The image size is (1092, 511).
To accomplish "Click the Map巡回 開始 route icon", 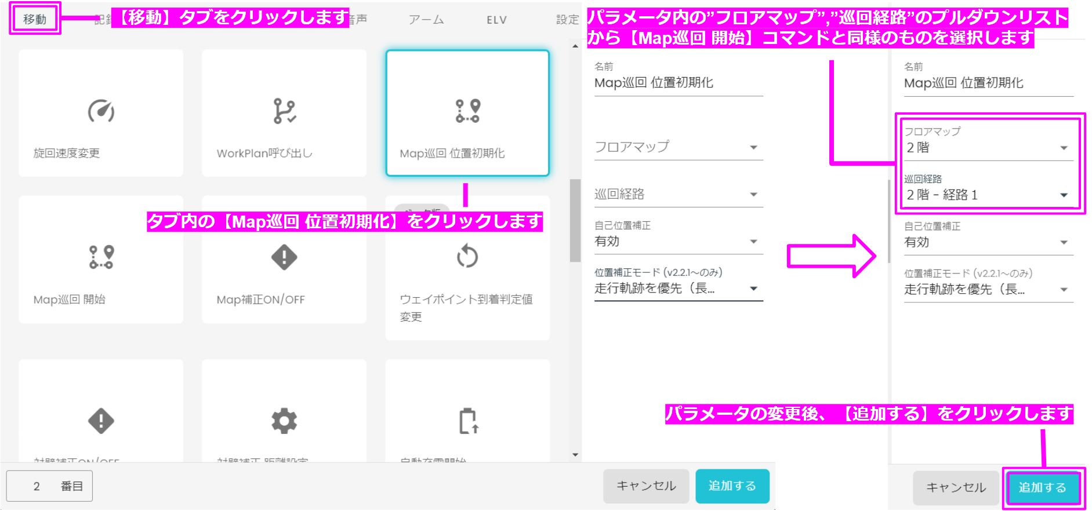I will point(101,257).
